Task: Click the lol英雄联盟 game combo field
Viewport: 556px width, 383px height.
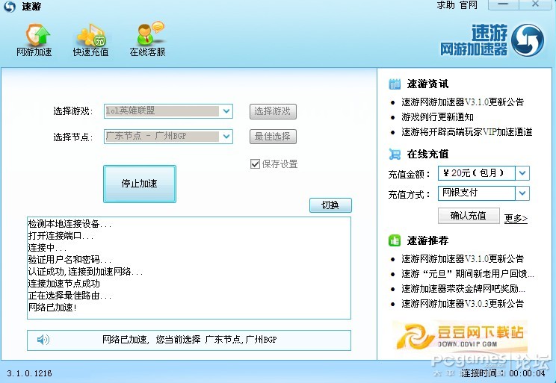Action: [x=168, y=111]
